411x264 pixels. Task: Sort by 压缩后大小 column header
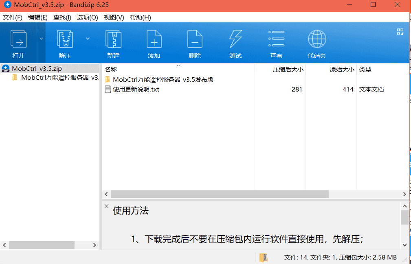click(288, 69)
